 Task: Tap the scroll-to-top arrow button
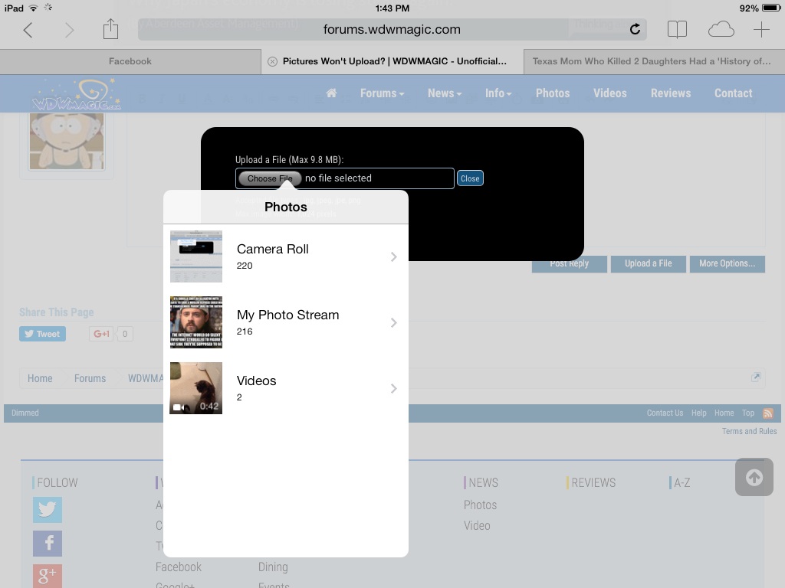[754, 477]
